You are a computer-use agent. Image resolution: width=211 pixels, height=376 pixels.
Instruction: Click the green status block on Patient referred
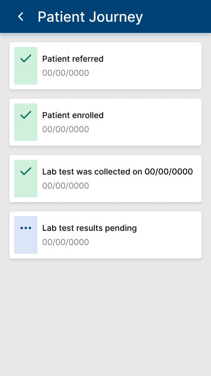point(26,66)
